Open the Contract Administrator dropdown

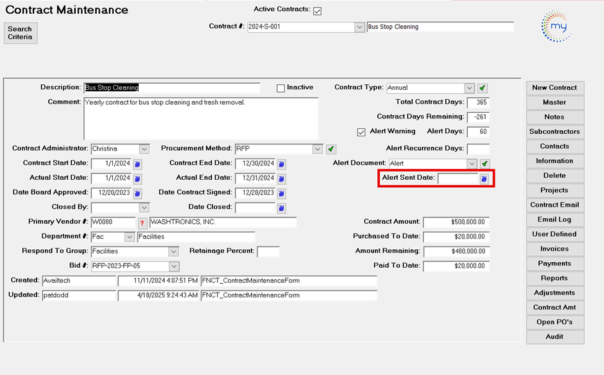(144, 149)
